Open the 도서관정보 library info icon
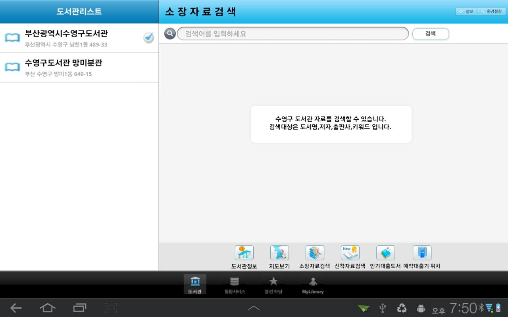This screenshot has height=317, width=508. (x=244, y=253)
